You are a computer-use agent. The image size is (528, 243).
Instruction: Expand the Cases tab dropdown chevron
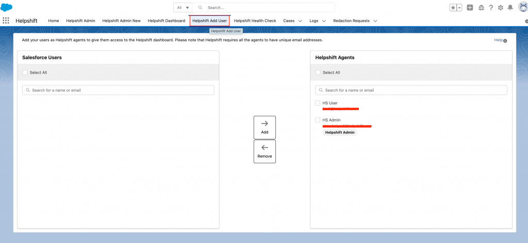(x=300, y=21)
